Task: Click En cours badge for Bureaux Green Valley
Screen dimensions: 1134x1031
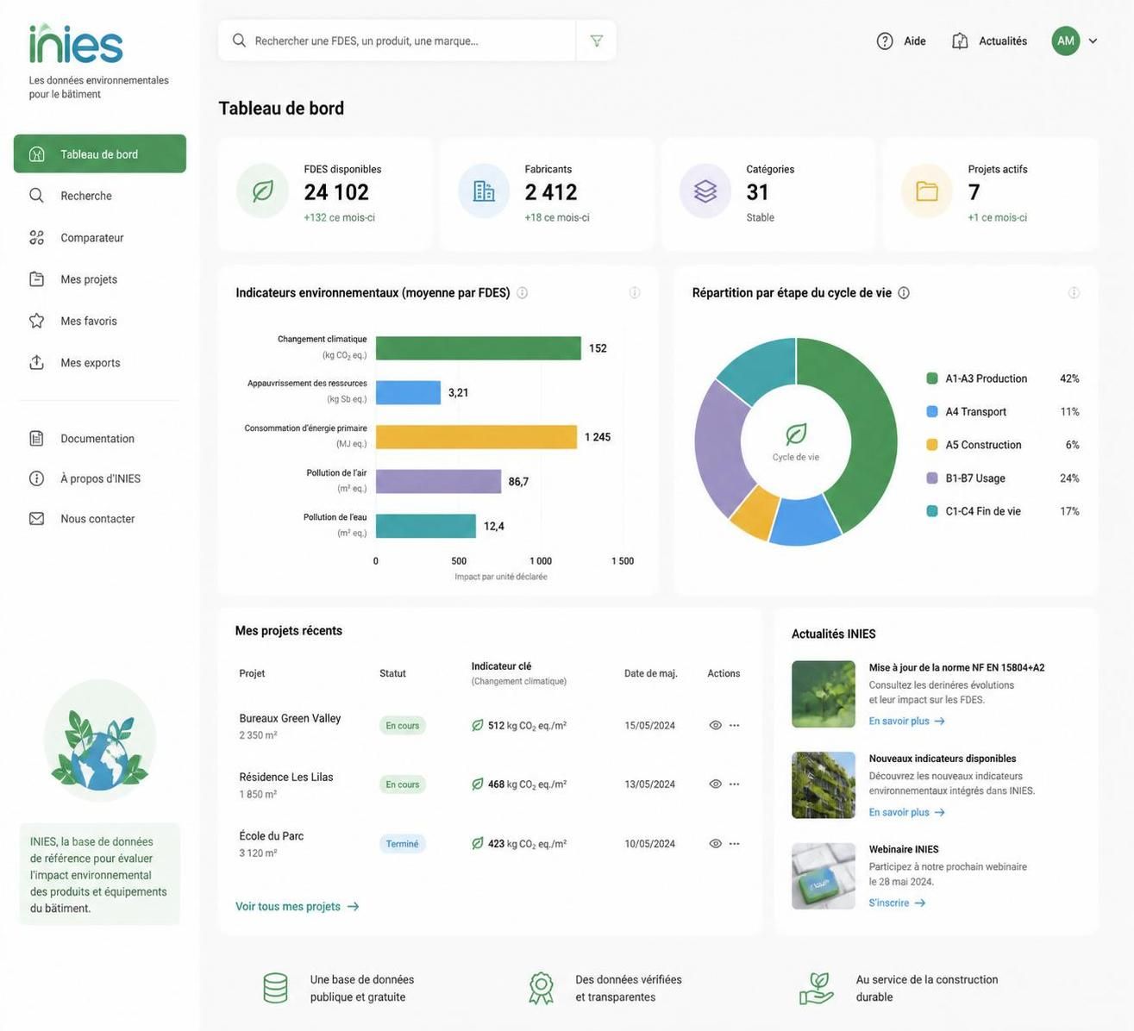Action: tap(403, 726)
